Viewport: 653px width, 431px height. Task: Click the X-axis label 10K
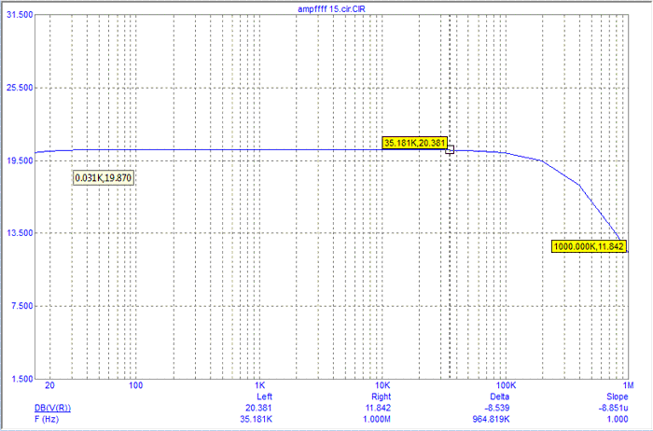[382, 385]
